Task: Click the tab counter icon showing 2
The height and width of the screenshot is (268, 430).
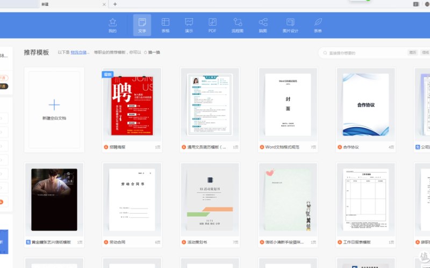Action: tap(415, 4)
